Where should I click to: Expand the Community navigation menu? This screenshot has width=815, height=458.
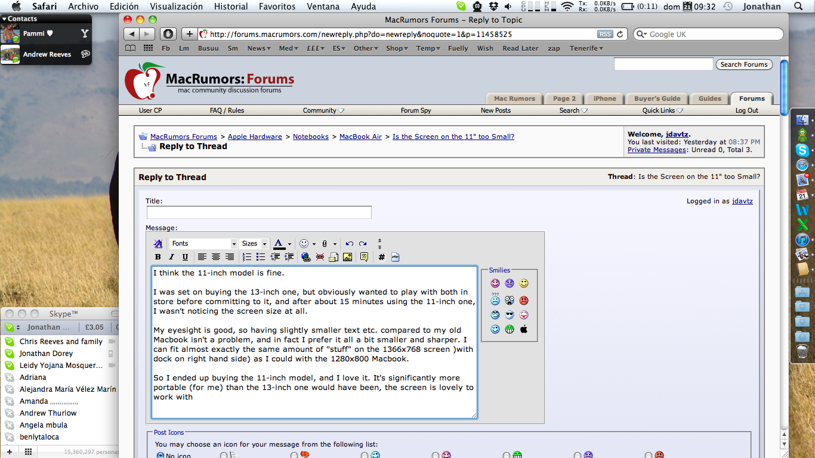coord(324,110)
